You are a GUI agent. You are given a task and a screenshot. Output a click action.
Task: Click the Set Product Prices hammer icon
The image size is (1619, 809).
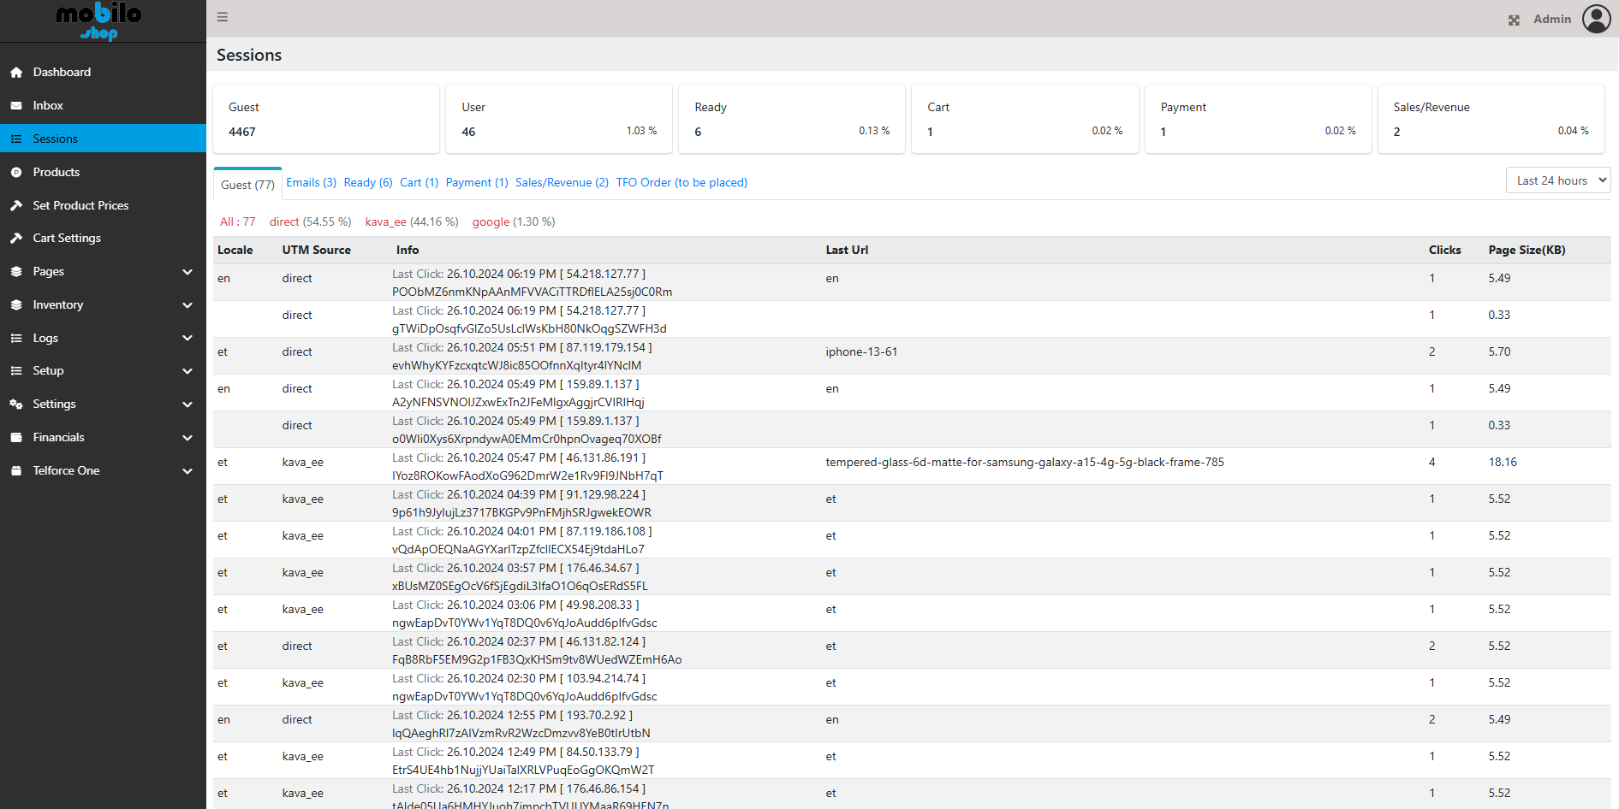(x=16, y=206)
